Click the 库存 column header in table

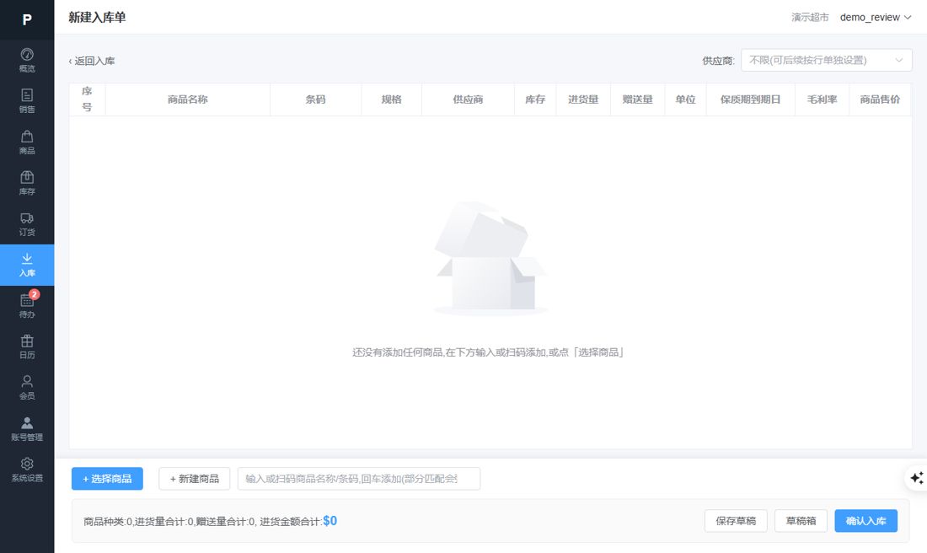[x=535, y=99]
